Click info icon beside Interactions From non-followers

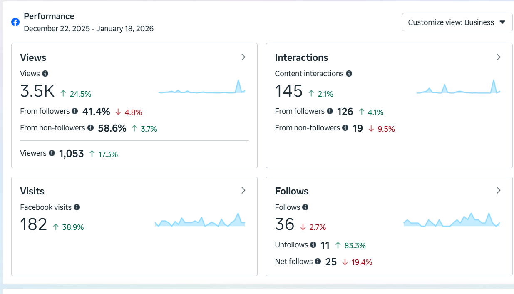[x=345, y=128]
